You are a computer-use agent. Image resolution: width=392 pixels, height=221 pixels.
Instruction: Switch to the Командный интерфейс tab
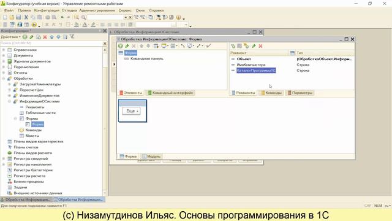[170, 93]
